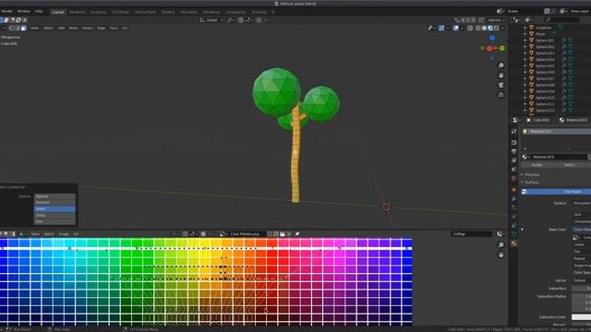Expand the Icosphere item in outliner
The image size is (591, 332).
pos(525,28)
